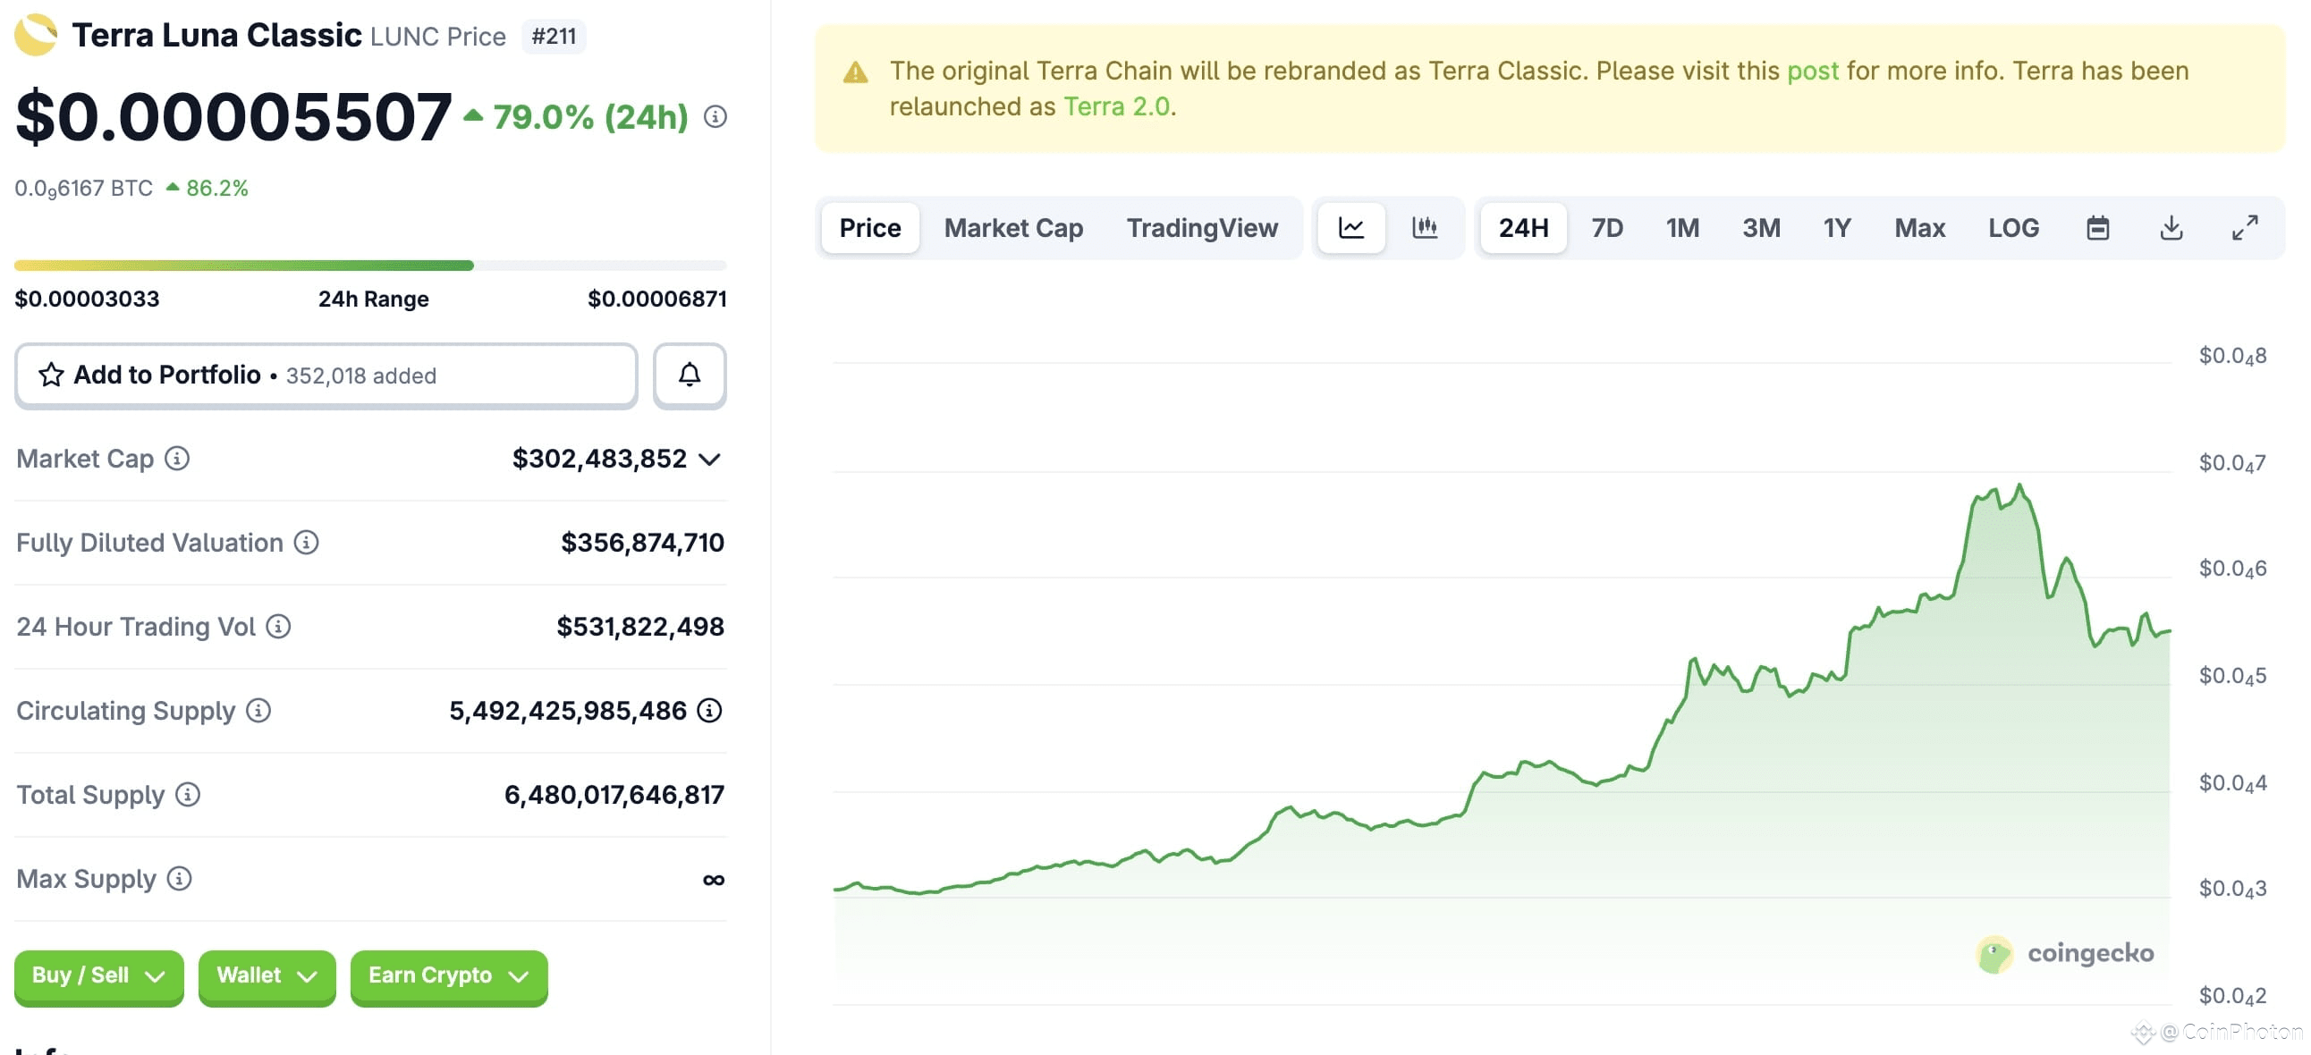
Task: Click the 24h Range progress bar
Action: pos(369,266)
